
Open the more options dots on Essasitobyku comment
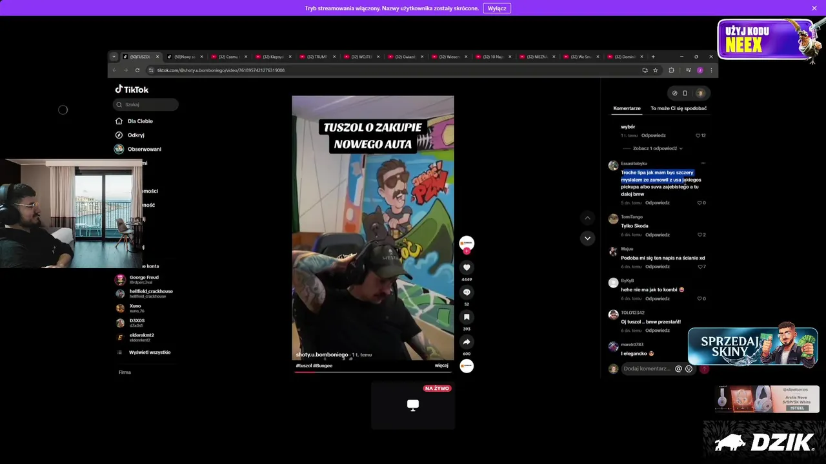point(703,163)
